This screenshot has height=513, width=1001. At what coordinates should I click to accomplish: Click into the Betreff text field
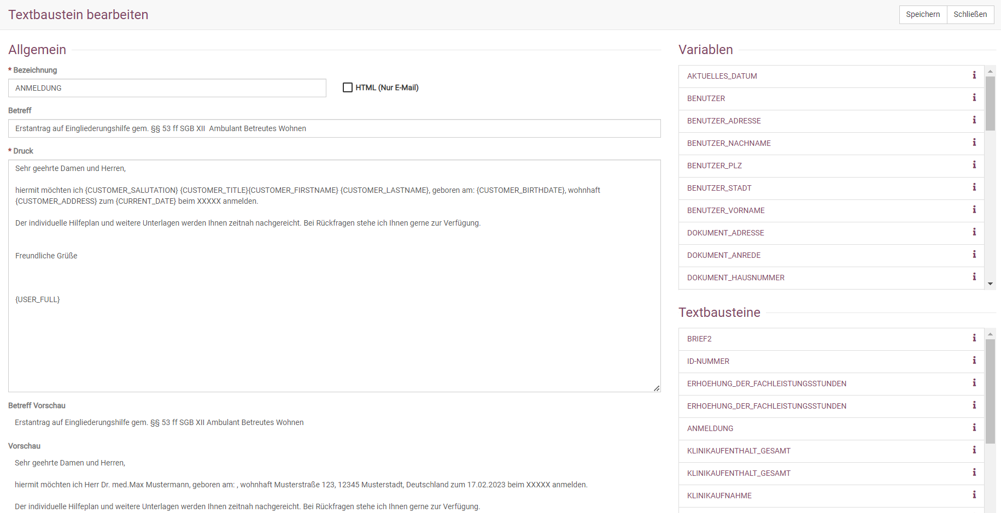pyautogui.click(x=334, y=128)
